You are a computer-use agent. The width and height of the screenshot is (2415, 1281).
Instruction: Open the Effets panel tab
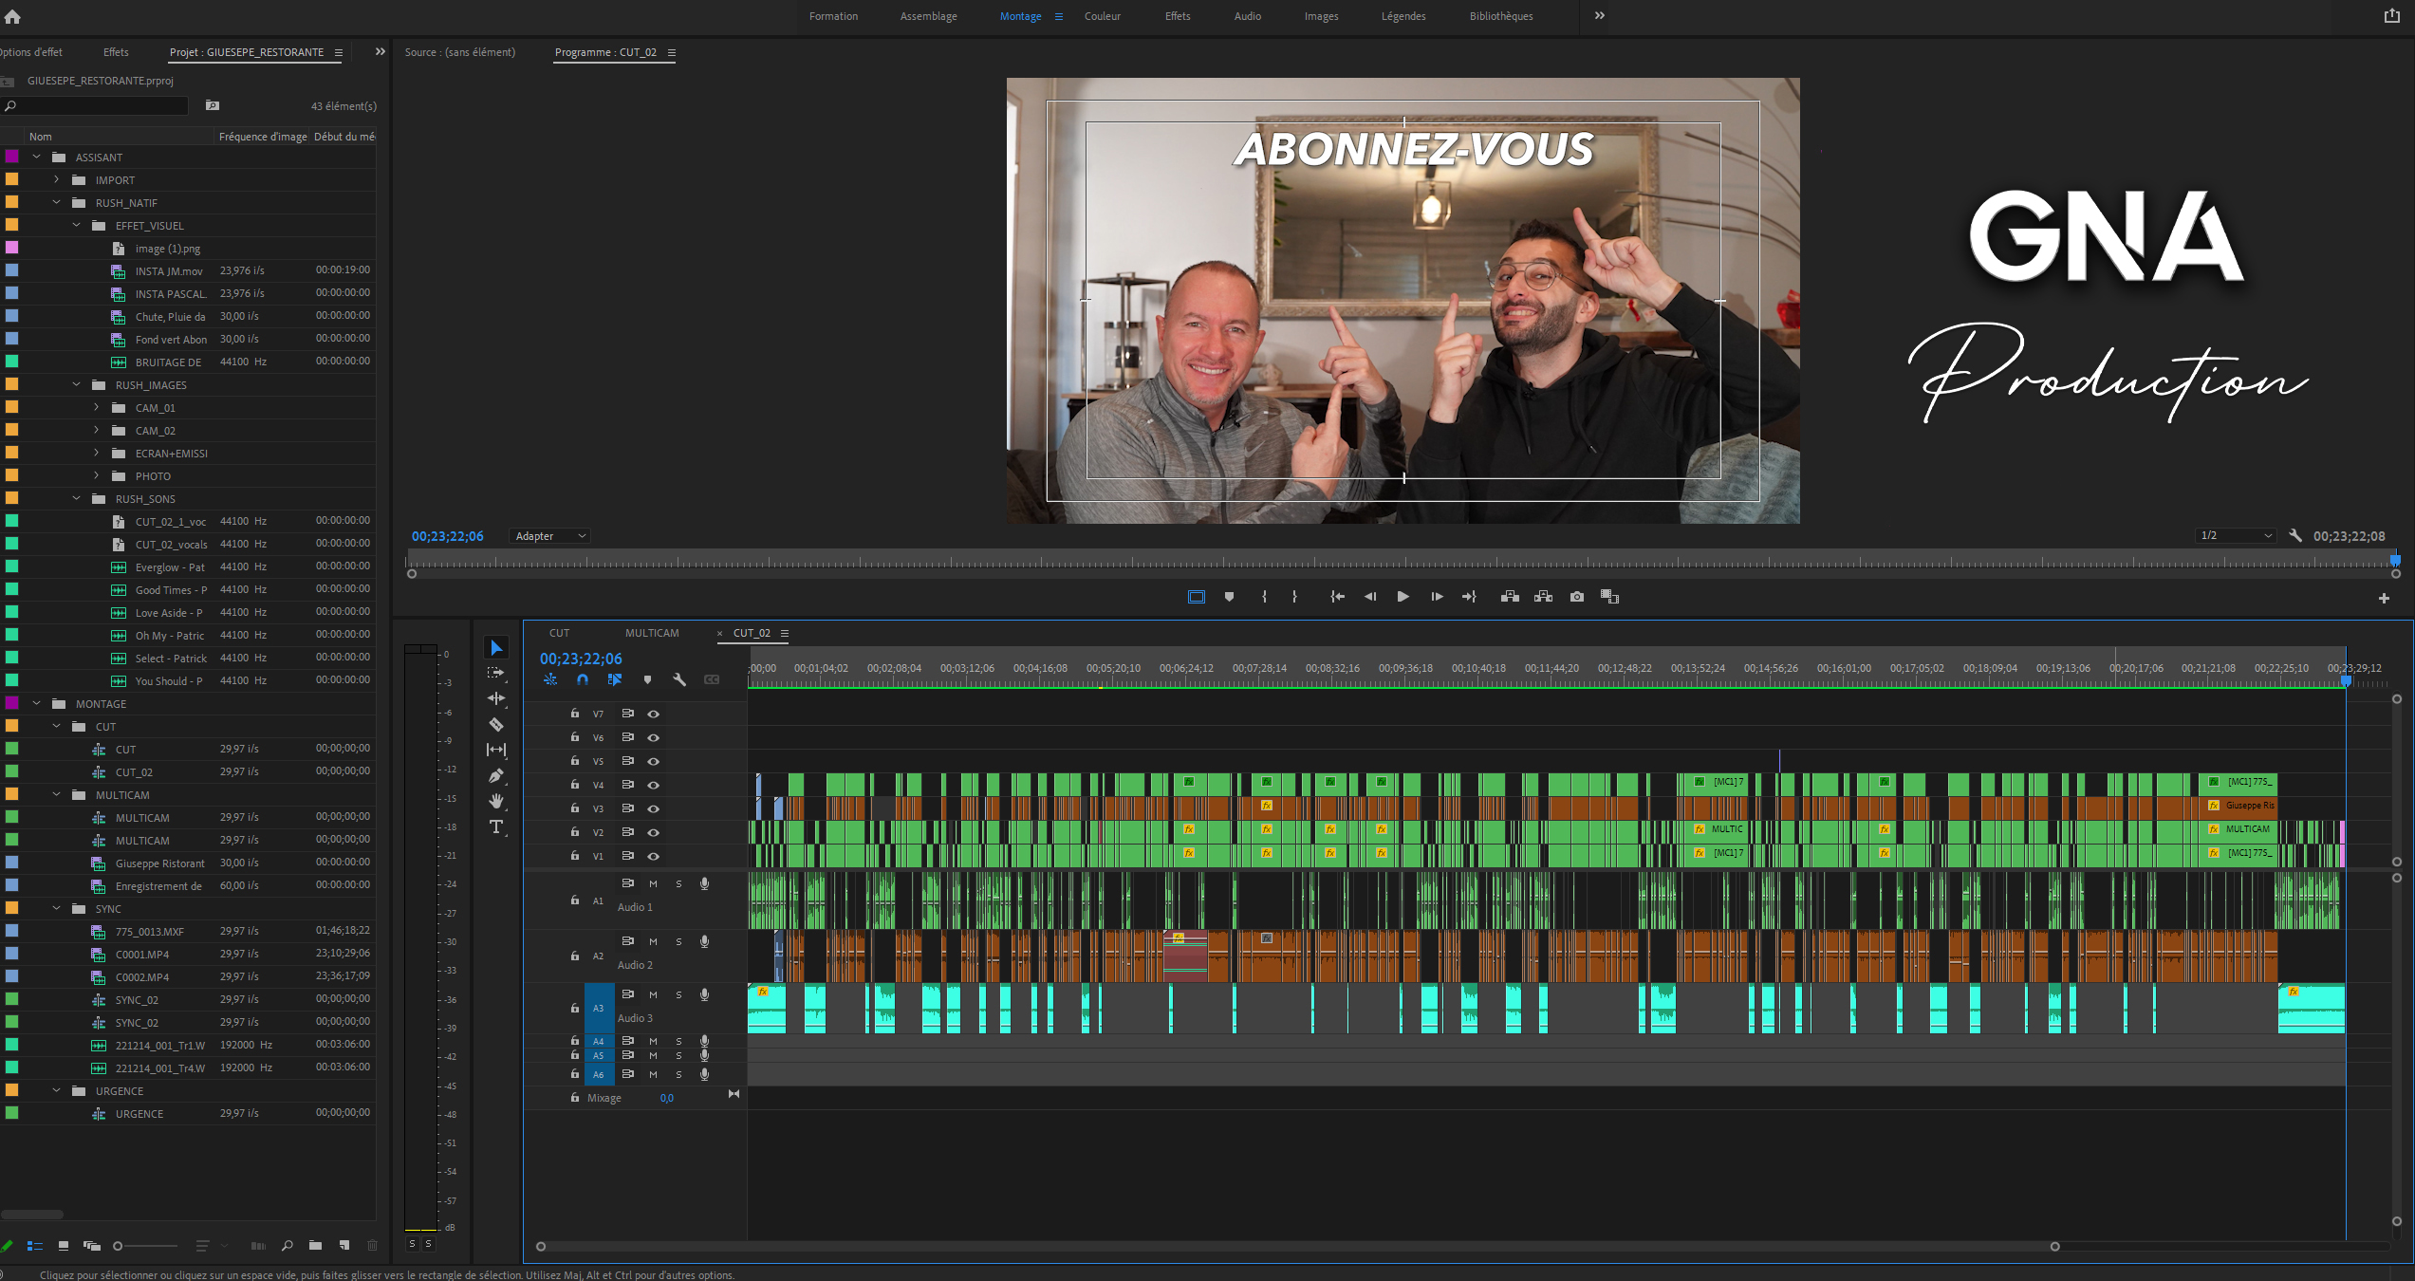click(x=116, y=52)
